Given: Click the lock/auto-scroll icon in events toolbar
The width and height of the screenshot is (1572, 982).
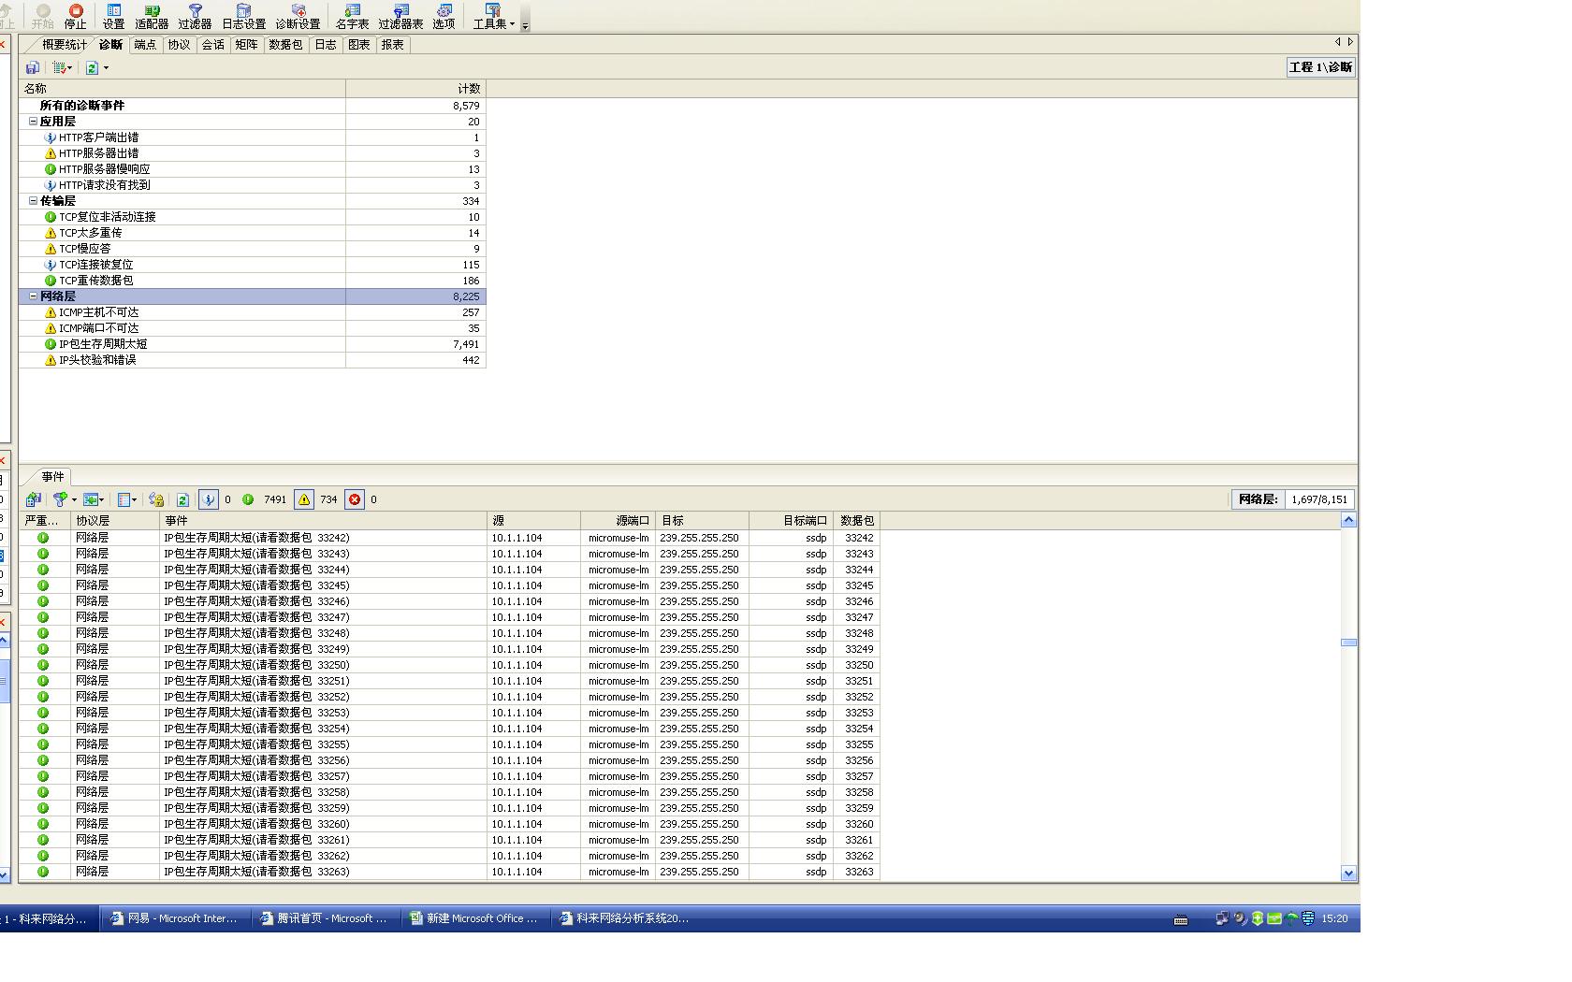Looking at the screenshot, I should pos(156,499).
